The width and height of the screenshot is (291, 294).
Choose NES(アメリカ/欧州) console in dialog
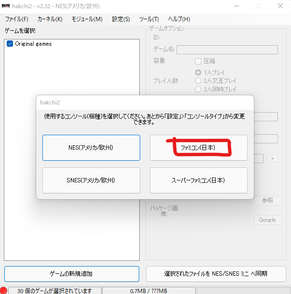[91, 148]
